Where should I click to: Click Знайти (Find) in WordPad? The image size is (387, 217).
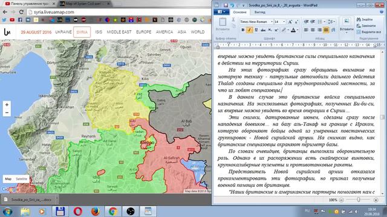pos(365,19)
